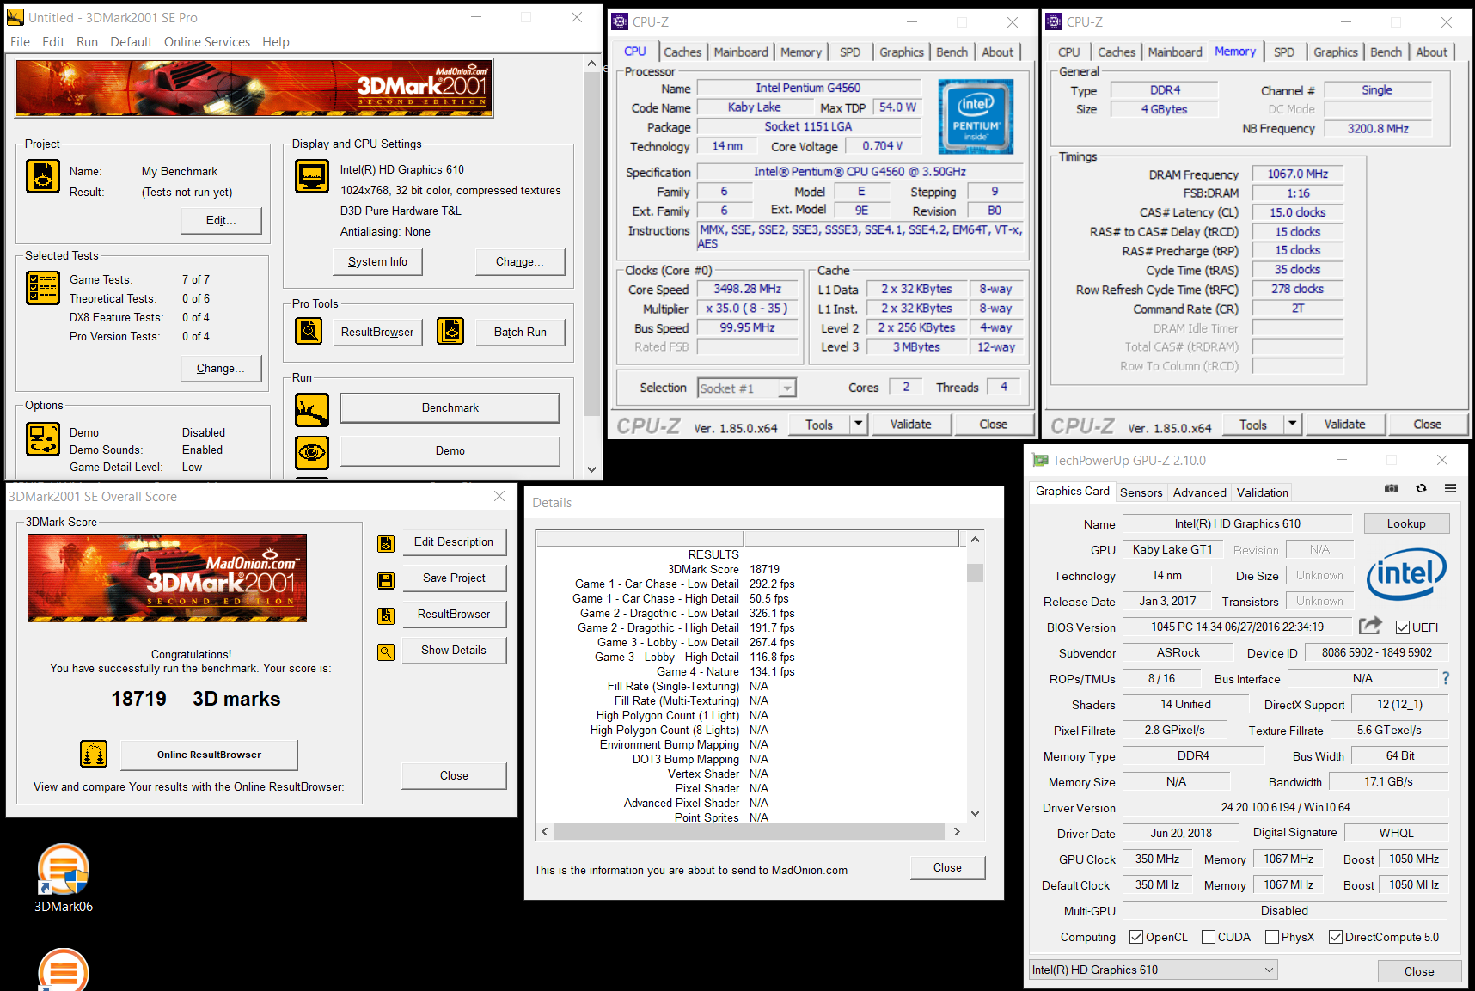
Task: Click the Save Project floppy disk icon
Action: [x=386, y=580]
